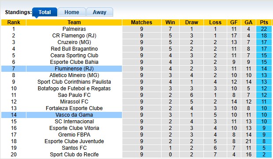
Task: Open the CR Flamengo (RJ) team link
Action: pyautogui.click(x=74, y=36)
